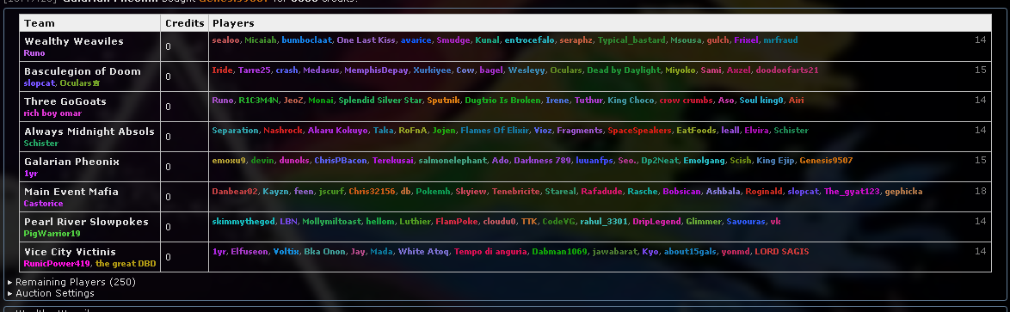Select the Wealthy Weaviles team name
The height and width of the screenshot is (312, 1010).
(x=73, y=41)
